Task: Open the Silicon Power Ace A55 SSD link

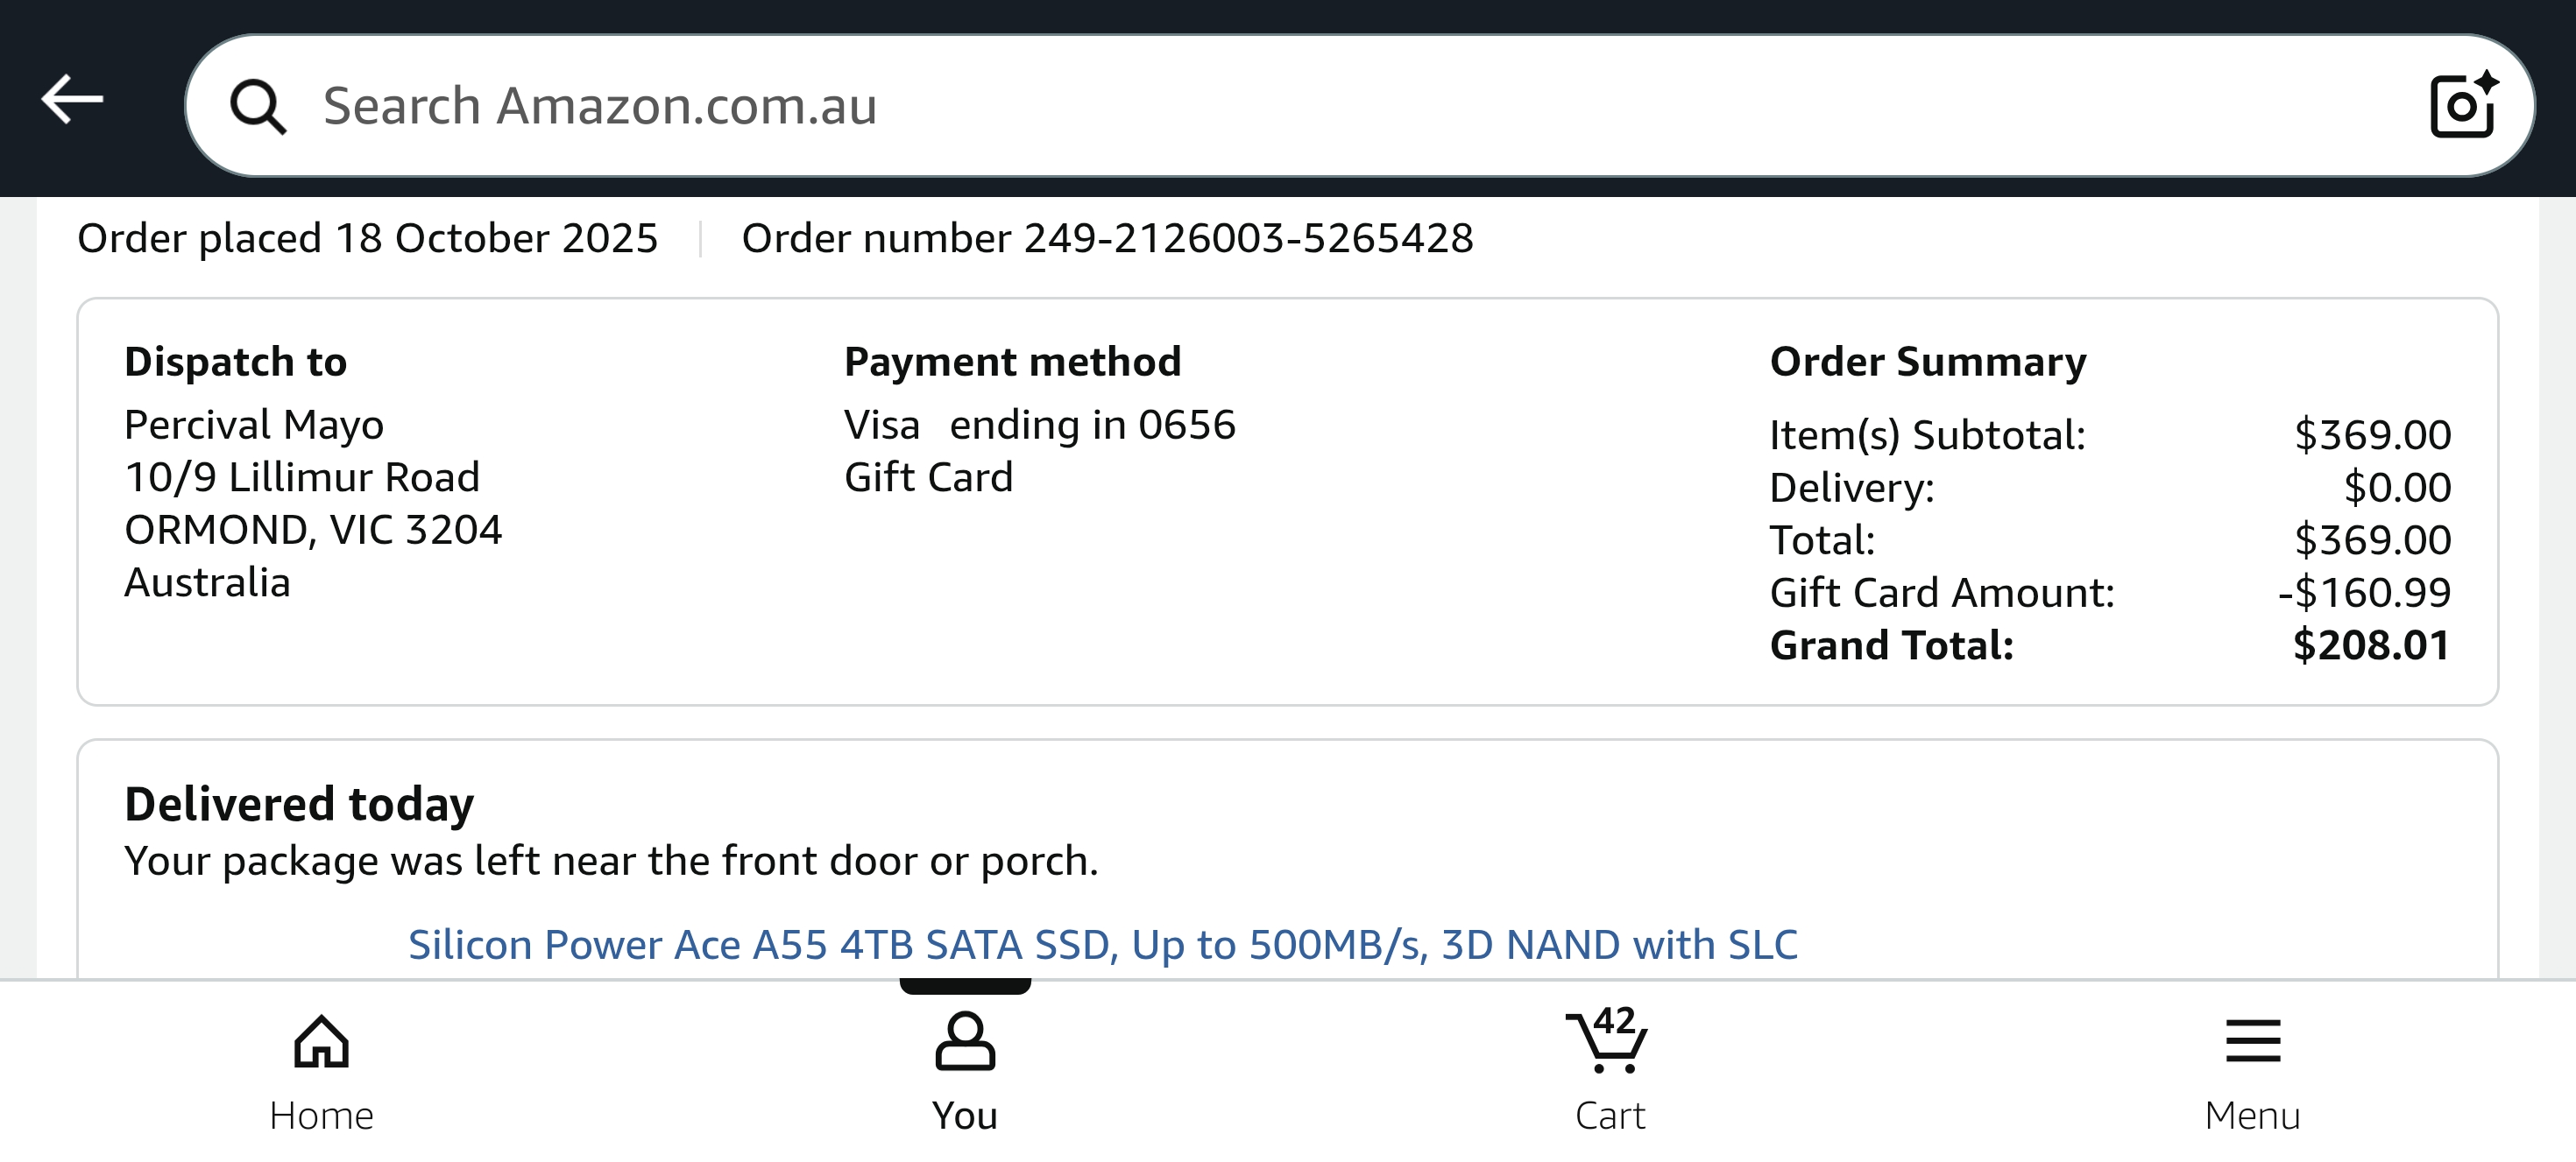Action: [x=1102, y=944]
